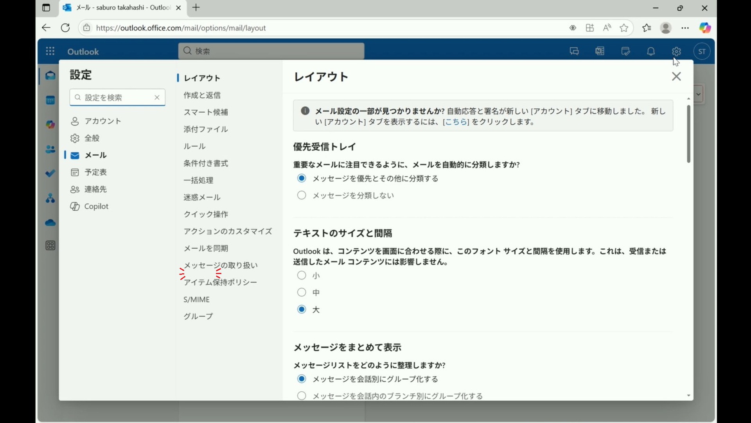751x423 pixels.
Task: Click the こちら link in the info banner
Action: [456, 122]
